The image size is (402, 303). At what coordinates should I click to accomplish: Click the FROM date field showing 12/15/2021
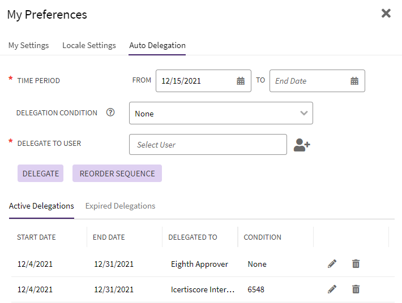[195, 81]
